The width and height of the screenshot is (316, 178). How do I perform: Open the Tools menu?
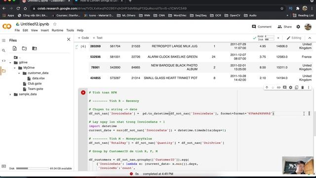click(70, 30)
